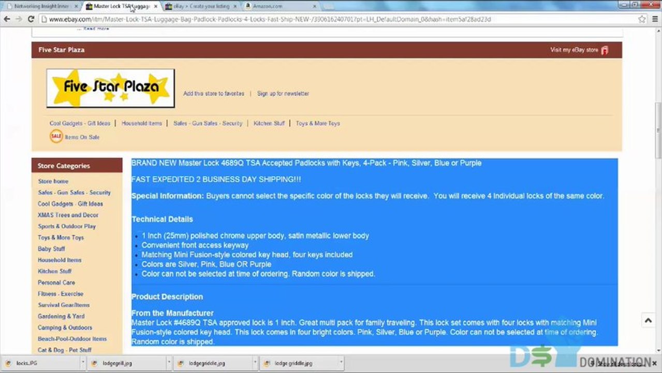Viewport: 662px width, 373px height.
Task: Open Safes - Gun Safes - Security in the top store menu
Action: pyautogui.click(x=208, y=123)
